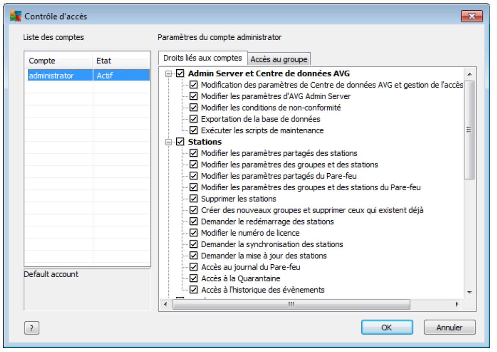This screenshot has height=352, width=497.
Task: Click the vertical scrollbar thumb
Action: click(470, 130)
